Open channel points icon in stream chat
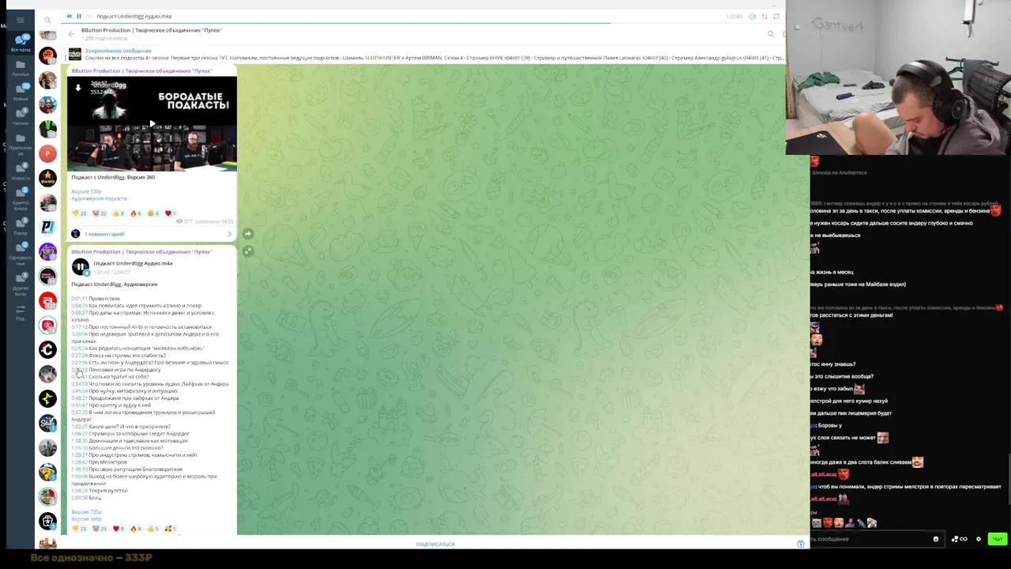Image resolution: width=1011 pixels, height=569 pixels. pos(959,539)
